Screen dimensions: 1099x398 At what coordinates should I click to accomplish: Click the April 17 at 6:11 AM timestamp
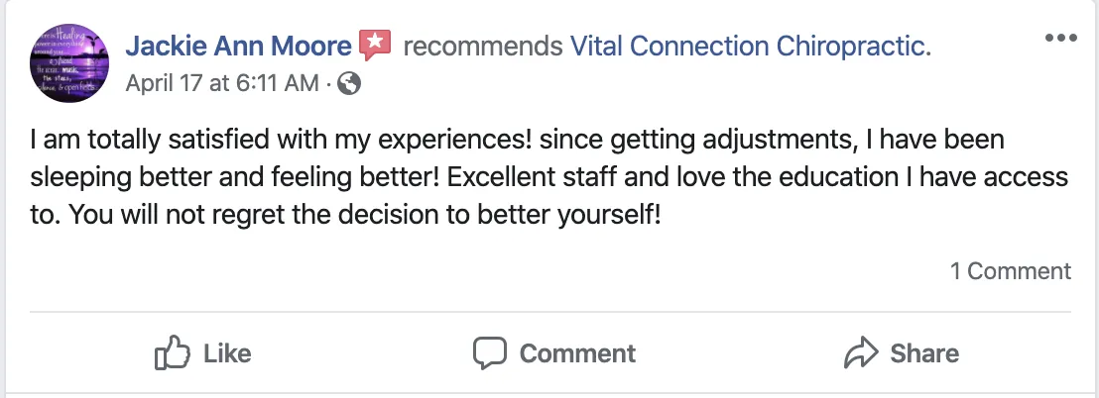pos(221,84)
